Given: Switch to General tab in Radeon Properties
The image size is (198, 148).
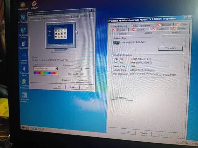Looking at the screenshot, I should (122, 34).
